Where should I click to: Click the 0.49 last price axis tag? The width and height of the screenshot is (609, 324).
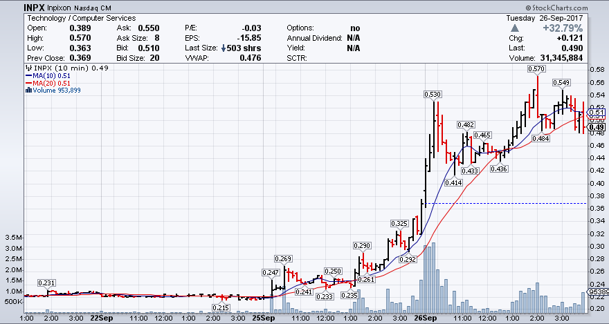[x=597, y=127]
